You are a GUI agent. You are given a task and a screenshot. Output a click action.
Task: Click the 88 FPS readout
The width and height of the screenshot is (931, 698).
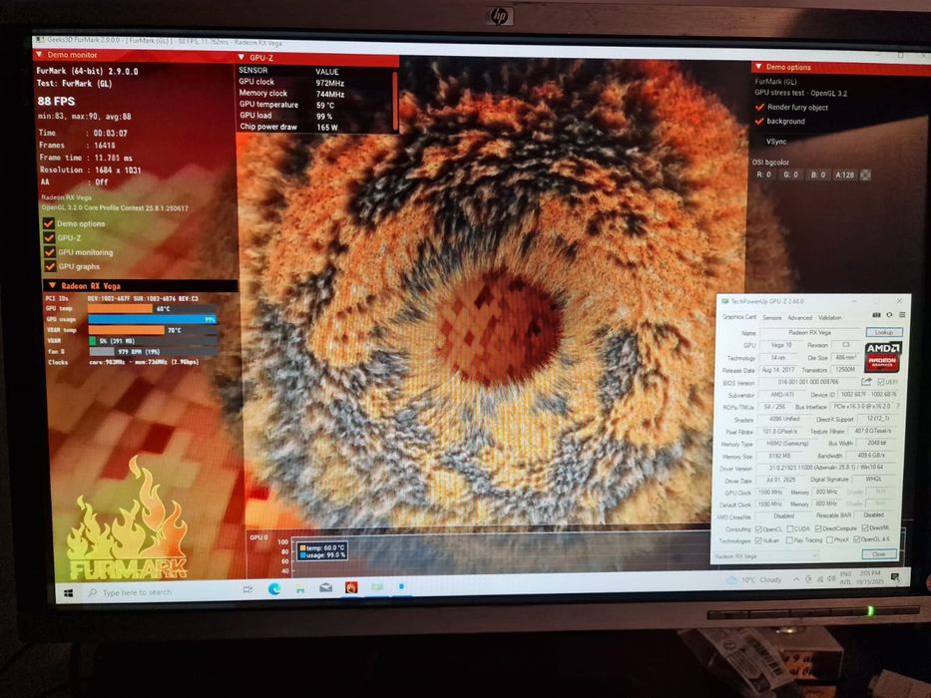pos(56,101)
